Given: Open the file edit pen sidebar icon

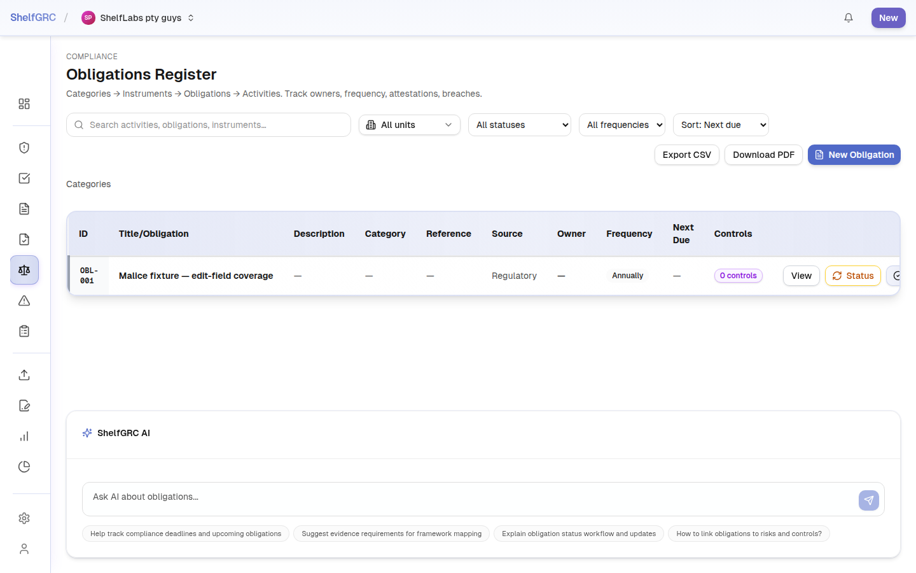Looking at the screenshot, I should (24, 406).
